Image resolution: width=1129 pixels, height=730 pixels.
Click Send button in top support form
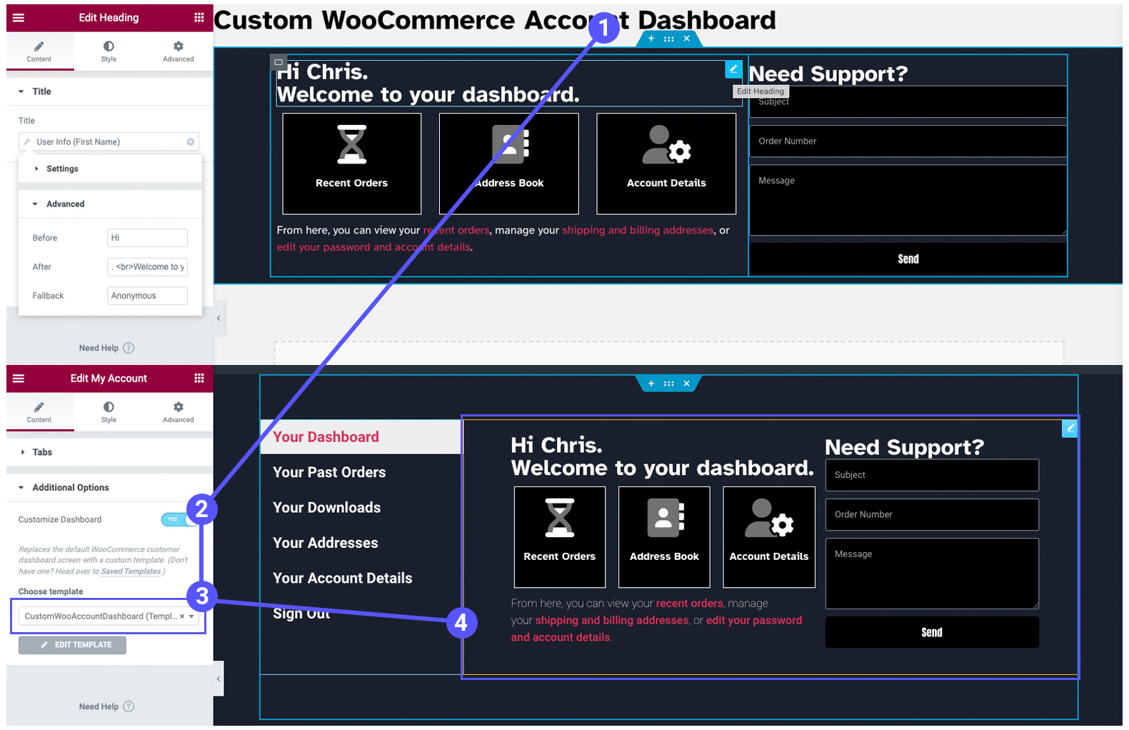pyautogui.click(x=908, y=259)
